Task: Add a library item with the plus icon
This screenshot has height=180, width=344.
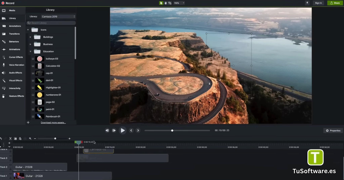Action: tap(28, 123)
